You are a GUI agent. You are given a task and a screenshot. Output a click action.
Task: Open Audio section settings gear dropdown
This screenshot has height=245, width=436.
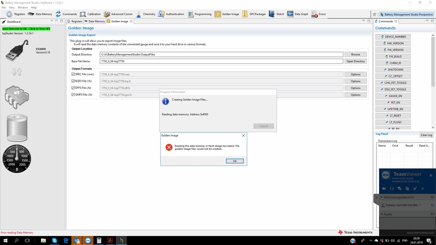click(x=432, y=214)
